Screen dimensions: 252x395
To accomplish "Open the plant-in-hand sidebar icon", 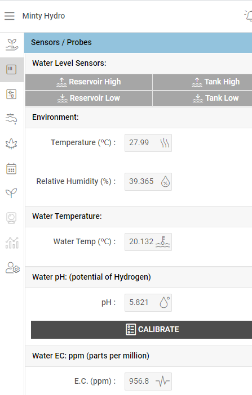I will (12, 45).
